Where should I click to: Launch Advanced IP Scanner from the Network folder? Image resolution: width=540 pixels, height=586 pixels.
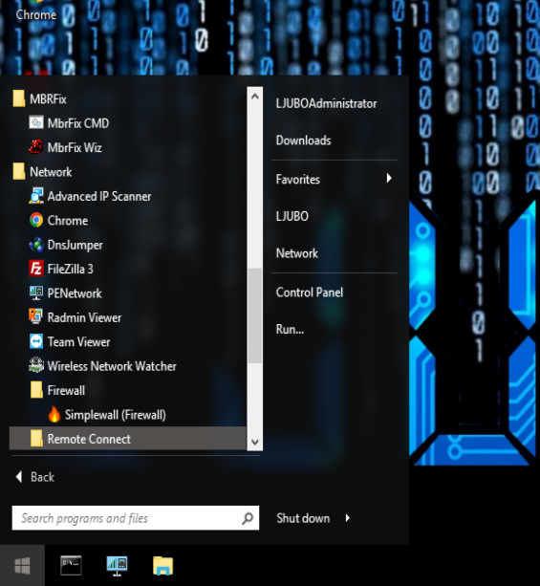point(127,196)
